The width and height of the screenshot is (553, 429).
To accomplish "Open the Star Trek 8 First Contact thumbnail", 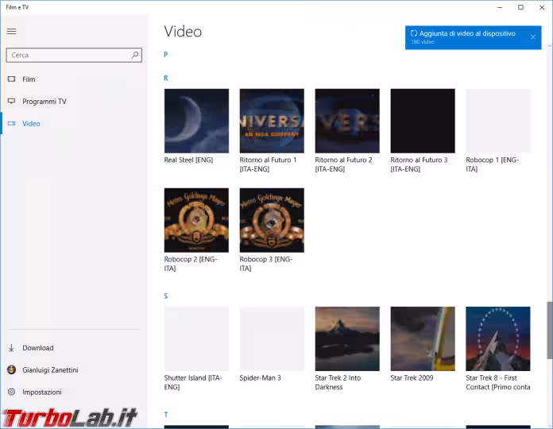I will 498,338.
